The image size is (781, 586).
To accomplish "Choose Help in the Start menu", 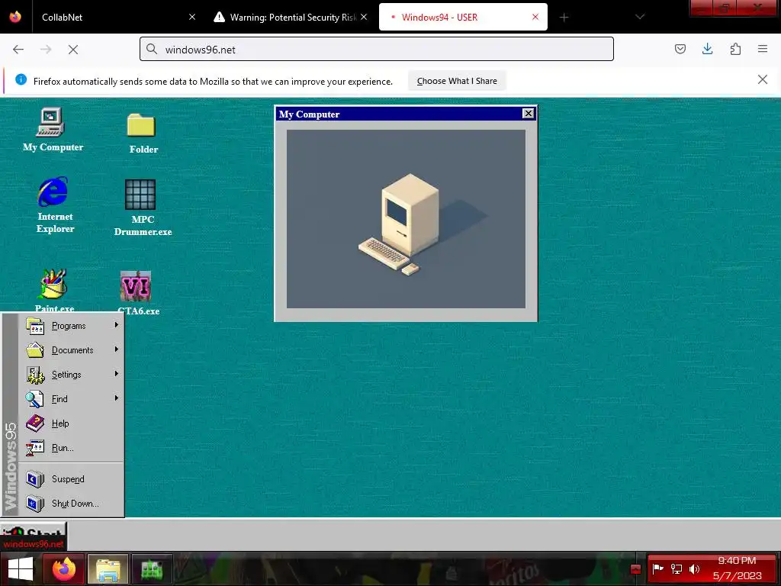I will [72, 423].
